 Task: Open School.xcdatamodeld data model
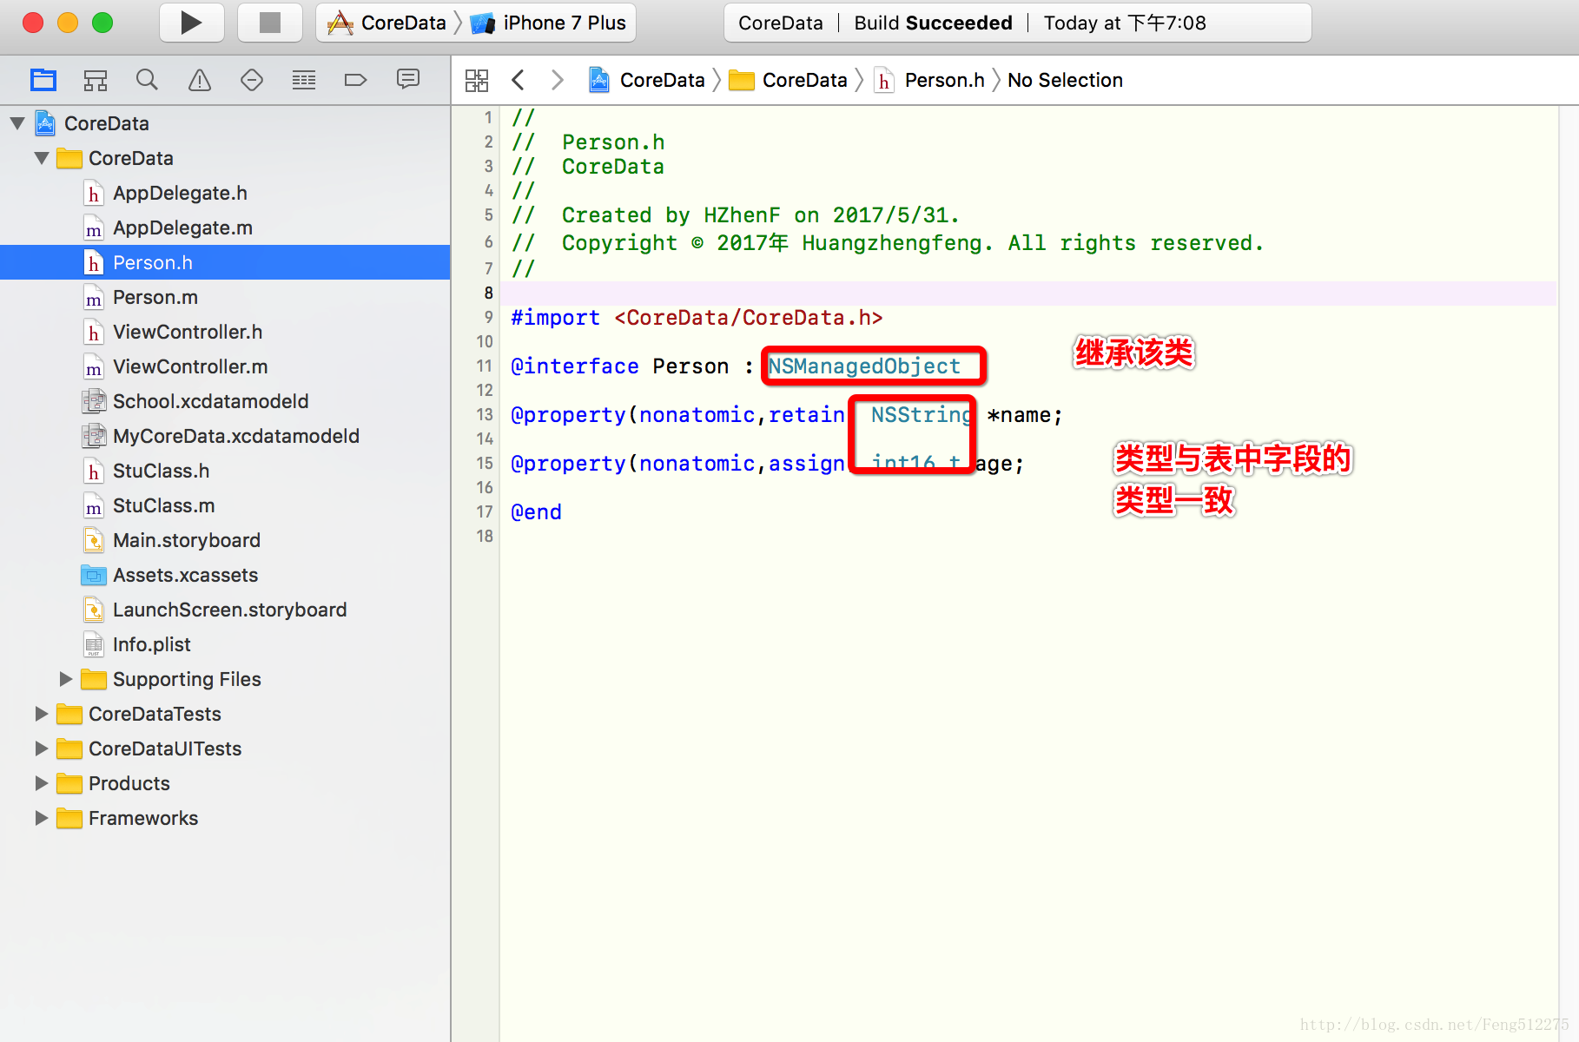click(x=225, y=401)
